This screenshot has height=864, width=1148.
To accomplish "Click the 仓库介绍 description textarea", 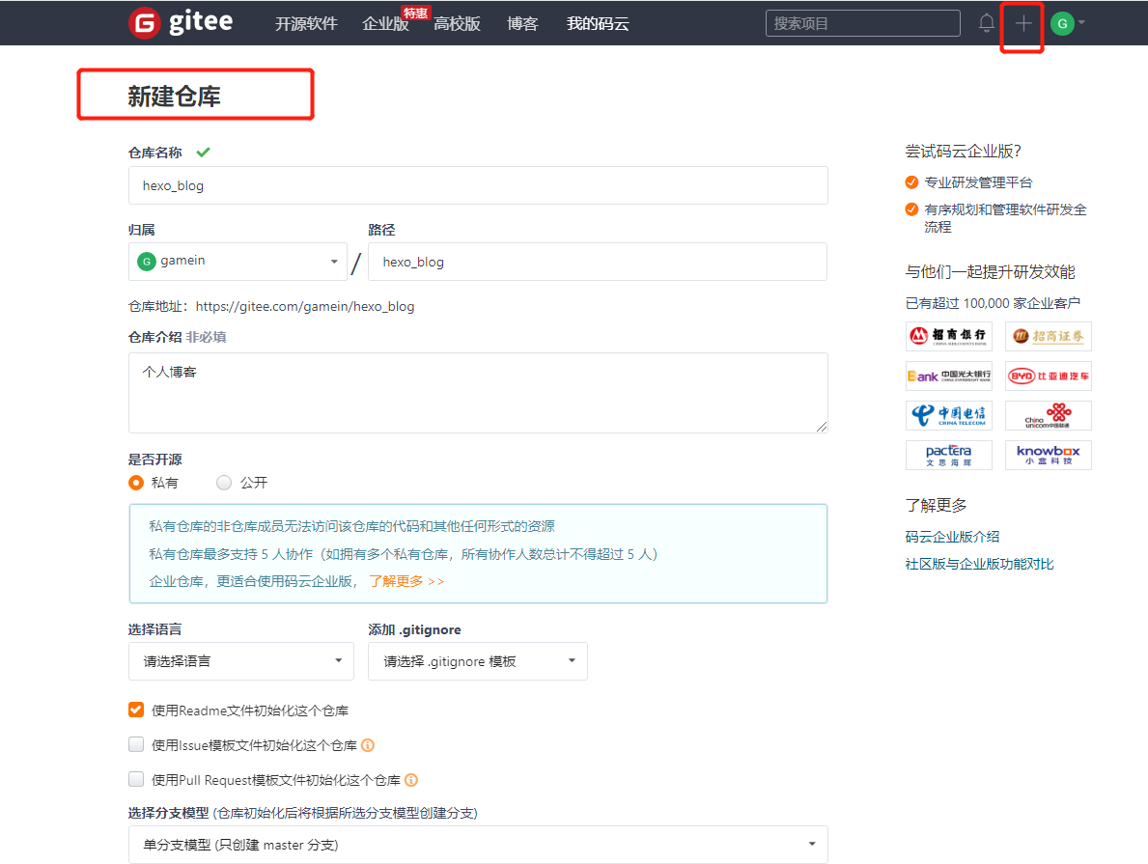I will (478, 393).
